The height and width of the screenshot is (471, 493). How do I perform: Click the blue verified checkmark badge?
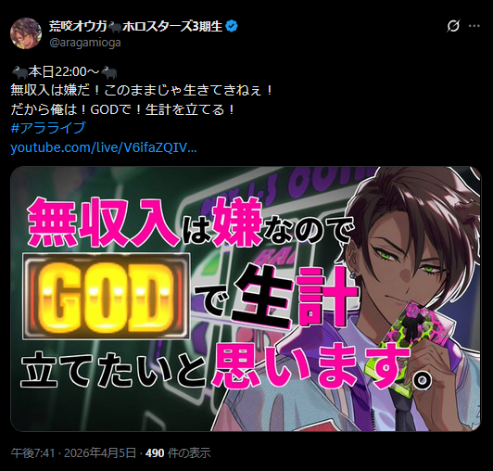tap(232, 26)
